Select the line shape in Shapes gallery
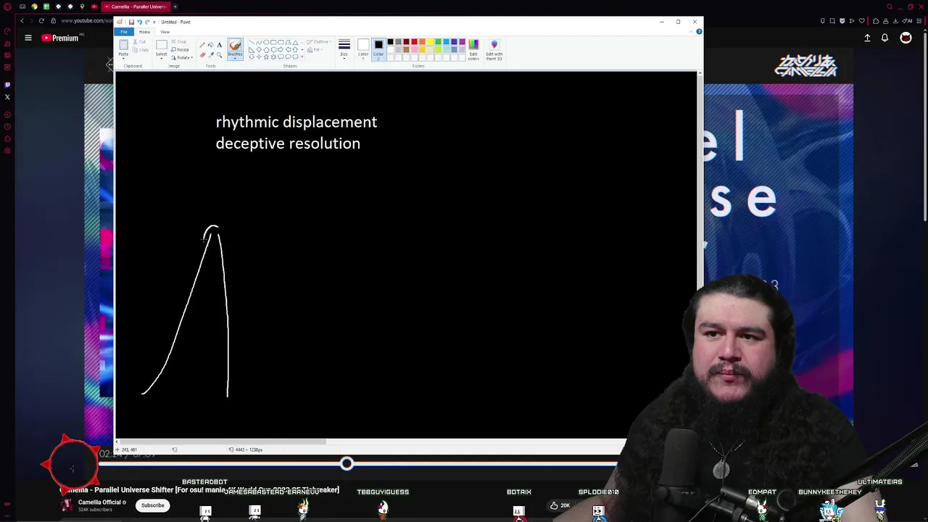Image resolution: width=928 pixels, height=522 pixels. pyautogui.click(x=252, y=42)
